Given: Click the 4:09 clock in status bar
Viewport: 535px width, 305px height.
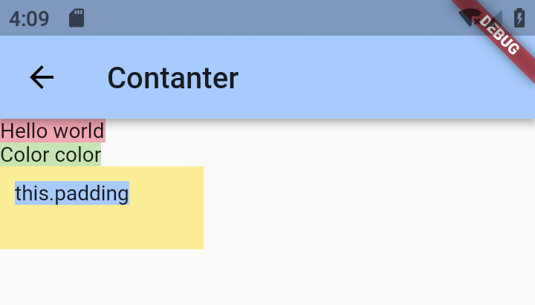Looking at the screenshot, I should tap(29, 19).
